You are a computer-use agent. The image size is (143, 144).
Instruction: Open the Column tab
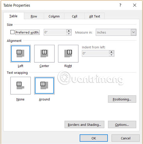(54, 16)
